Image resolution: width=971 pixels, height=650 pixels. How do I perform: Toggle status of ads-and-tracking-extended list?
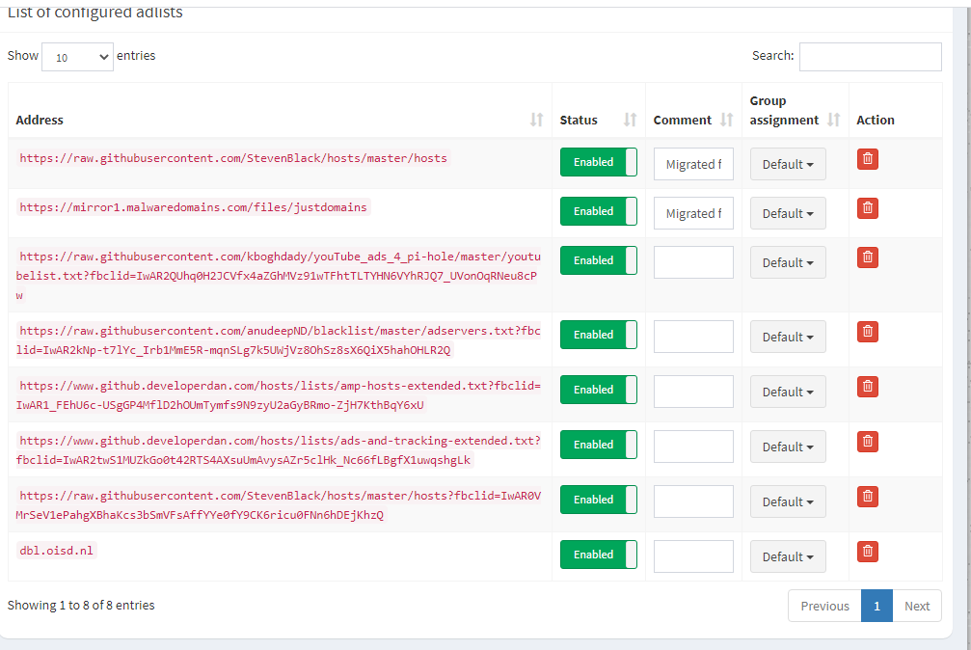598,445
